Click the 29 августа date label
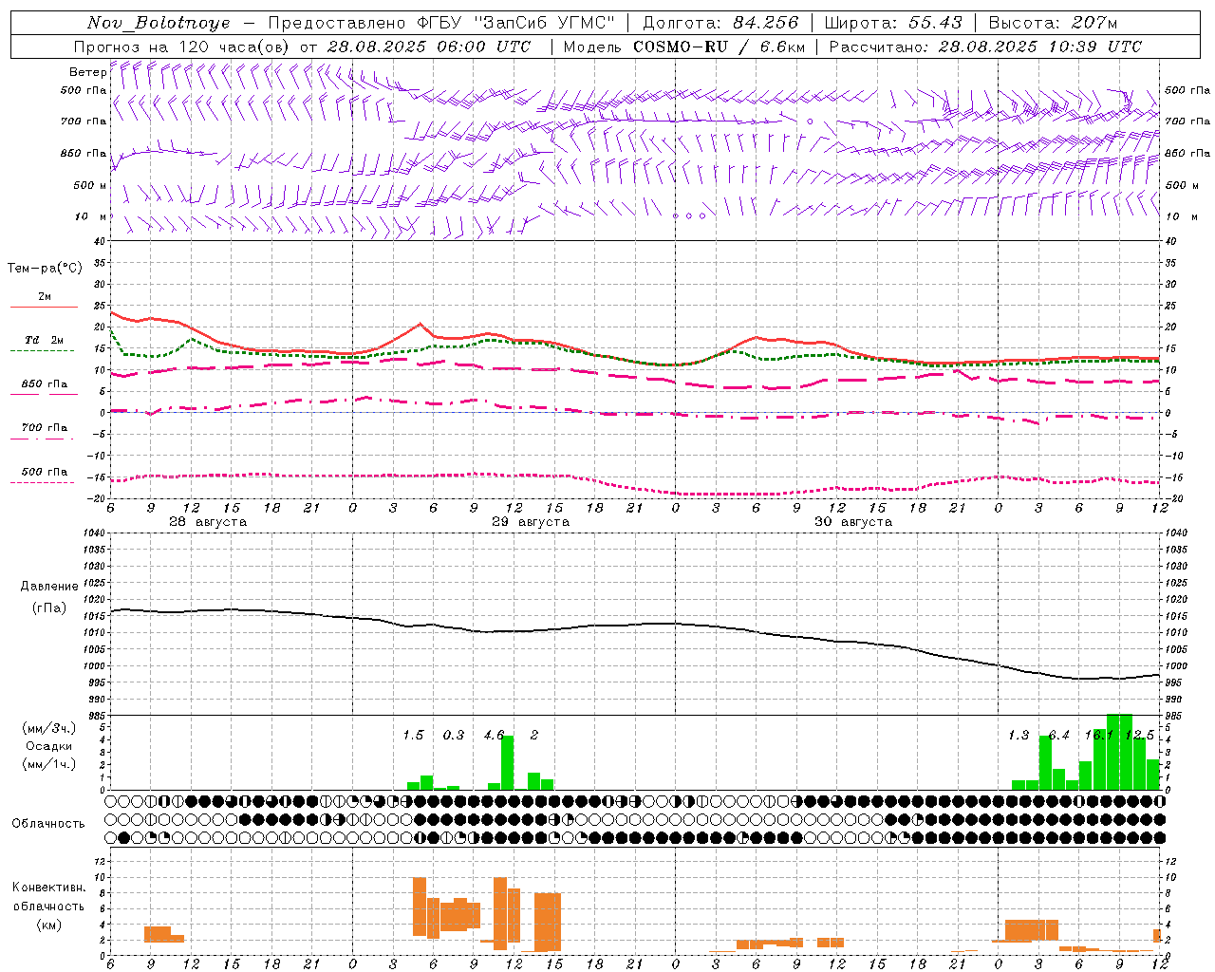The width and height of the screenshot is (1215, 972). coord(531,522)
